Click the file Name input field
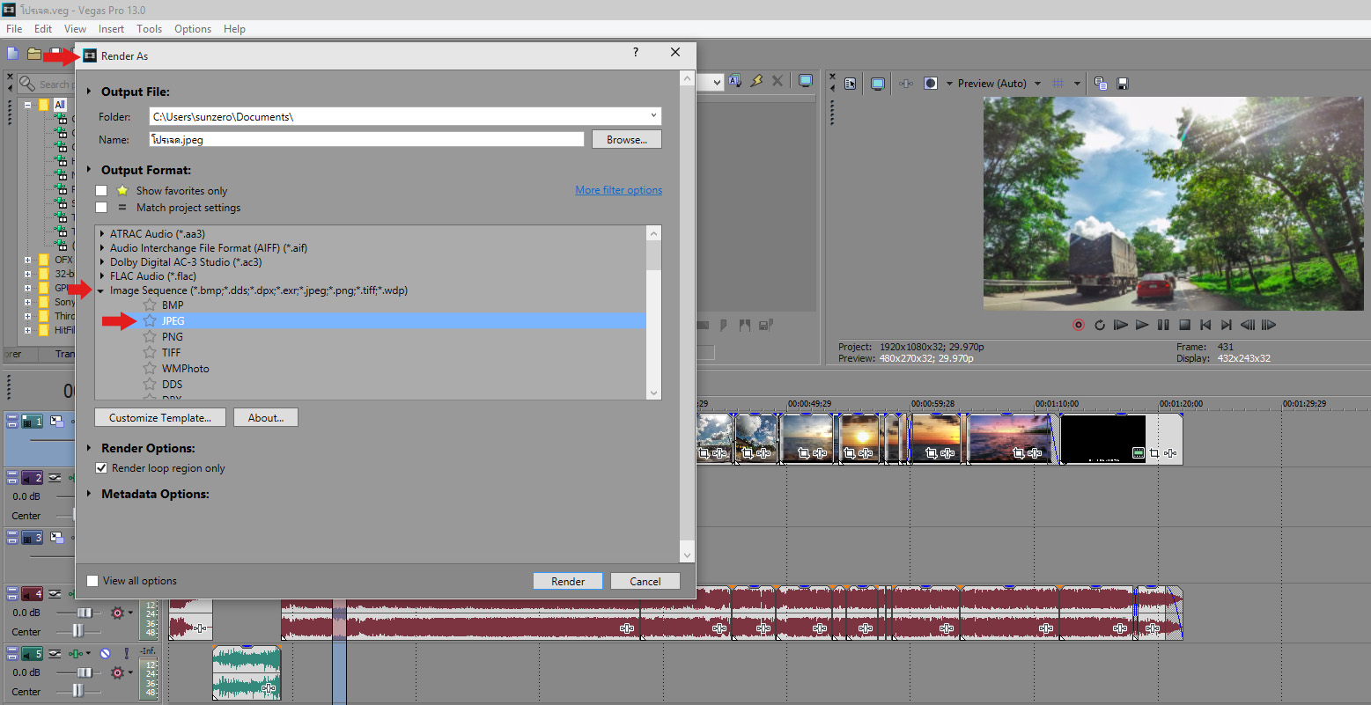 [366, 139]
